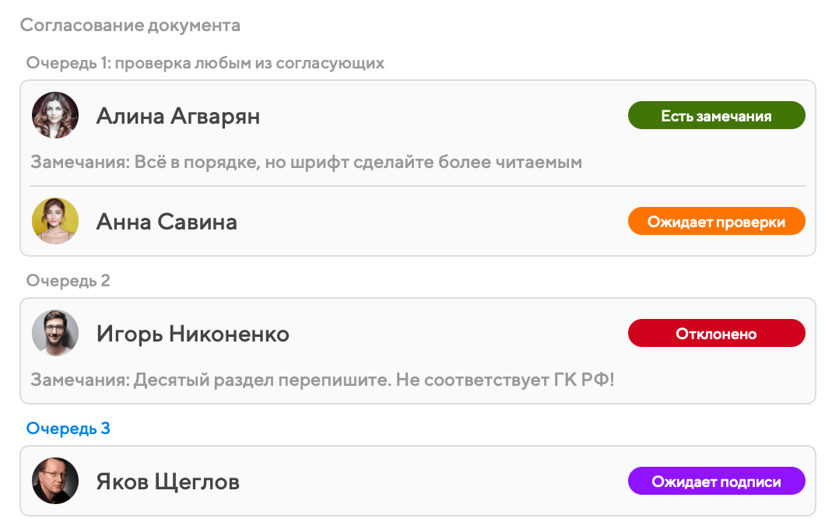Image resolution: width=839 pixels, height=529 pixels.
Task: Click the word 'Замечания:' in Алина's remark
Action: pos(80,163)
